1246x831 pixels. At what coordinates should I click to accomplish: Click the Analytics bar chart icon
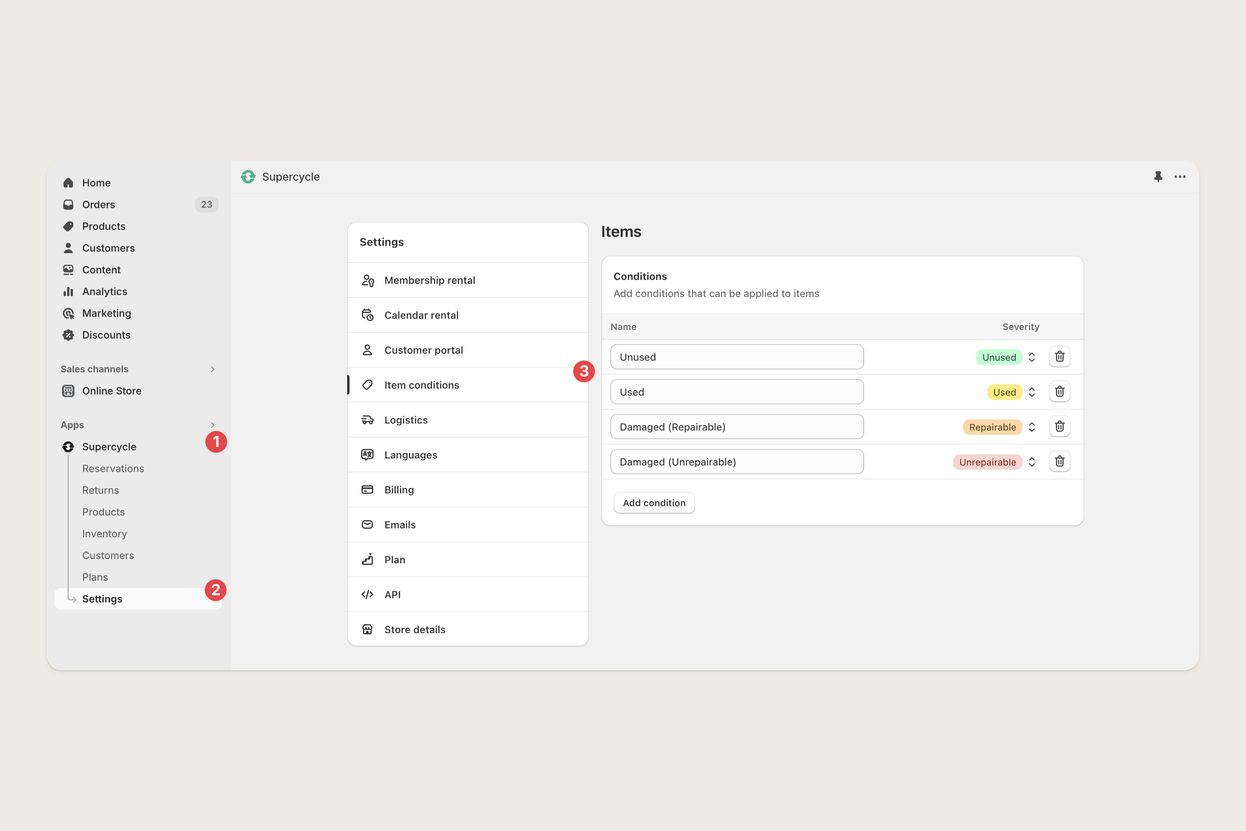[68, 291]
